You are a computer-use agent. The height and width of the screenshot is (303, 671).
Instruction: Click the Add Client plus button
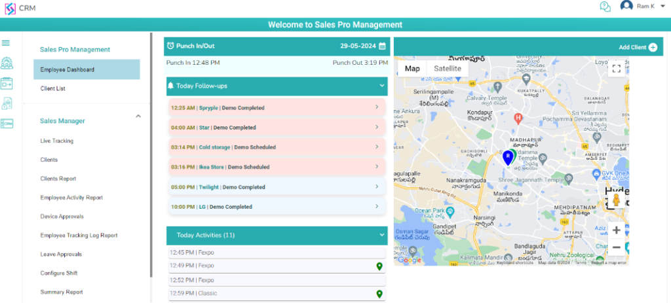pyautogui.click(x=653, y=47)
